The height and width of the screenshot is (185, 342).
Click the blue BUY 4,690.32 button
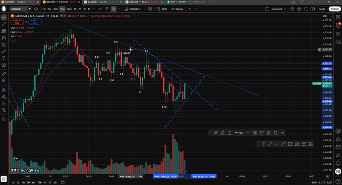coord(35,22)
